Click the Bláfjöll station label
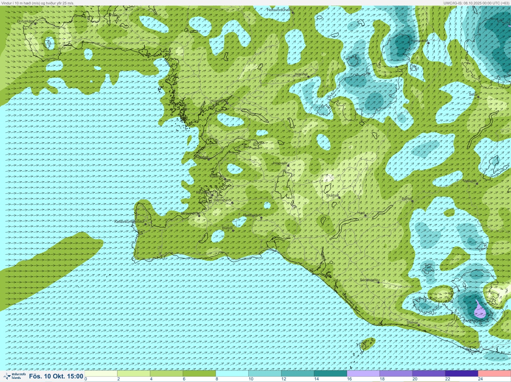The image size is (511, 382). (227, 228)
